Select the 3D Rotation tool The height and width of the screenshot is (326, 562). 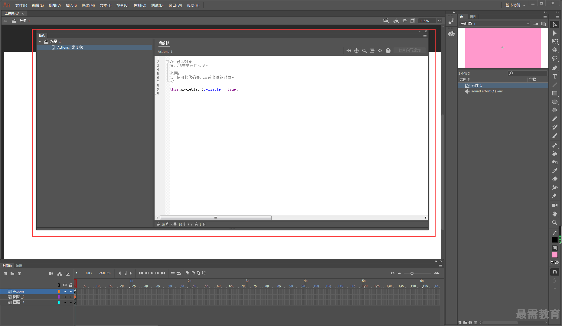[555, 50]
